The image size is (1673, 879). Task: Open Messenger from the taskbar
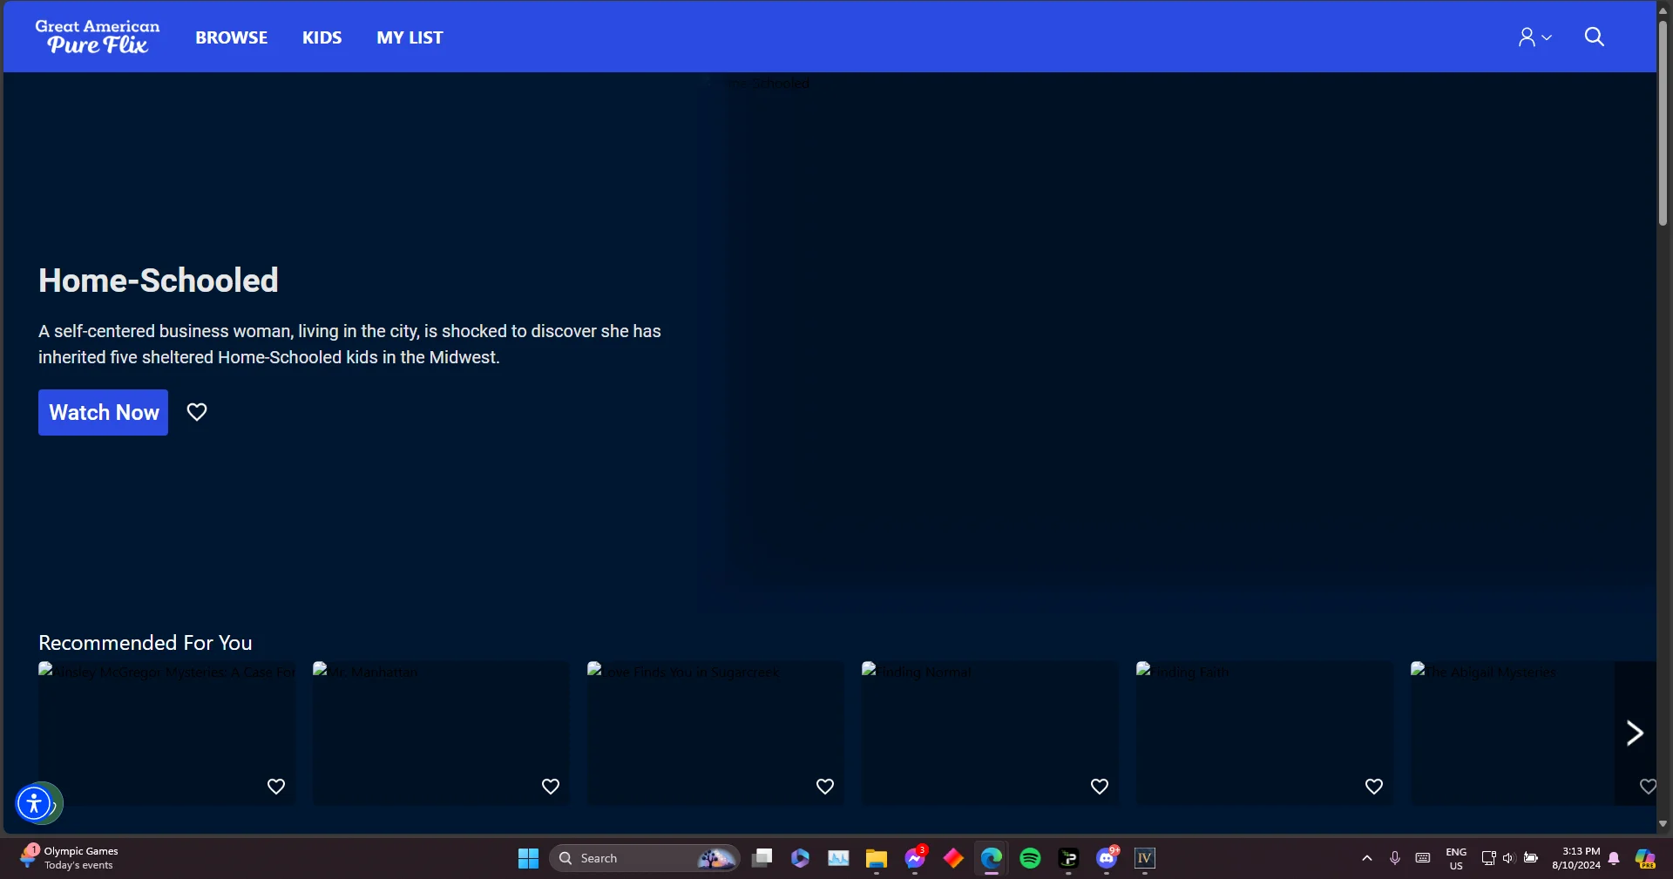pos(914,858)
